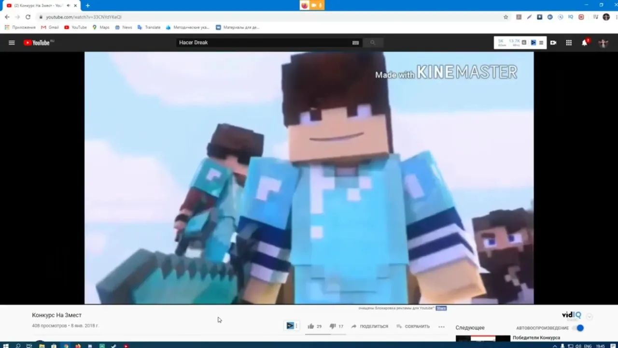
Task: Open the Windows Start menu
Action: tap(6, 346)
